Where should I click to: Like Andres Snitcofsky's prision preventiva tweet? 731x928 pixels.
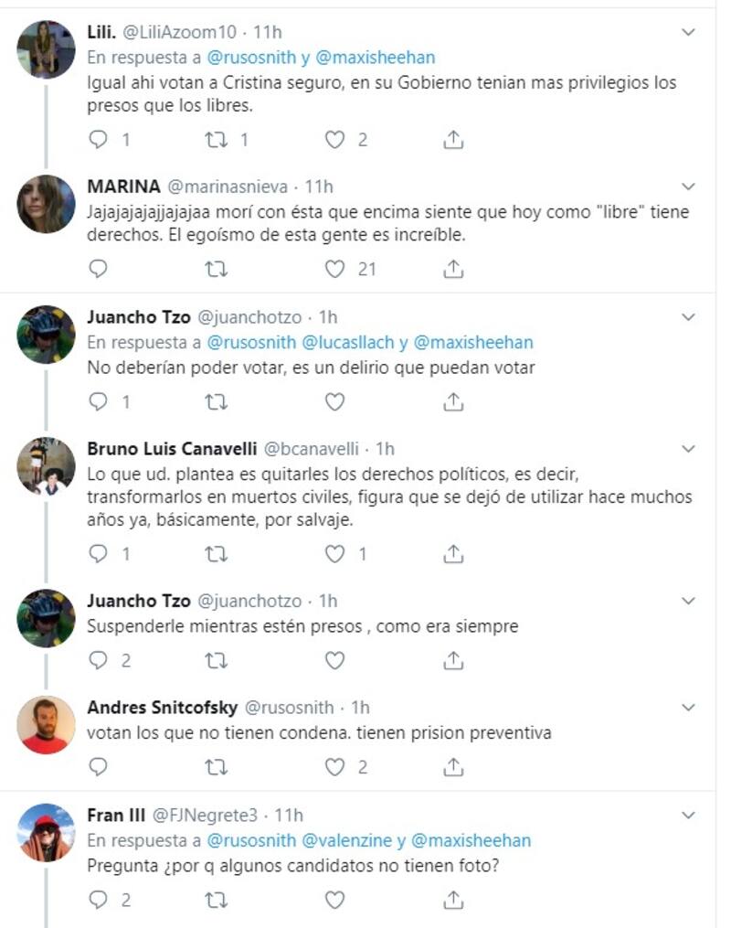tap(335, 767)
